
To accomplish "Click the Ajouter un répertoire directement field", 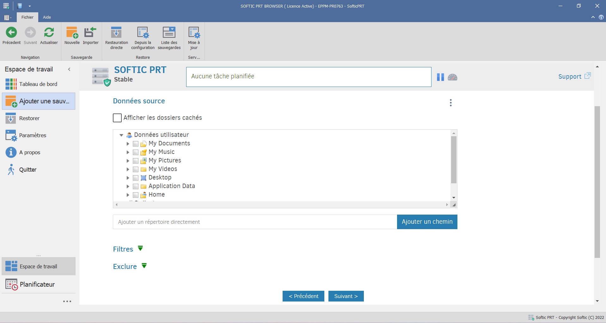I will click(x=254, y=222).
